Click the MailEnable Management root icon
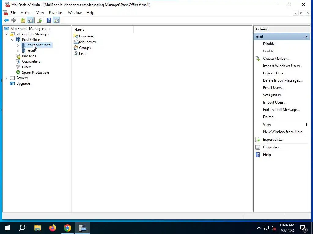The height and width of the screenshot is (234, 313). tap(6, 29)
